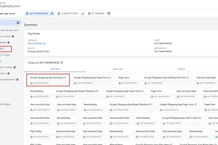The image size is (218, 145).
Task: Click the AW-10846594653 value under Destination ID
Action: tap(163, 51)
